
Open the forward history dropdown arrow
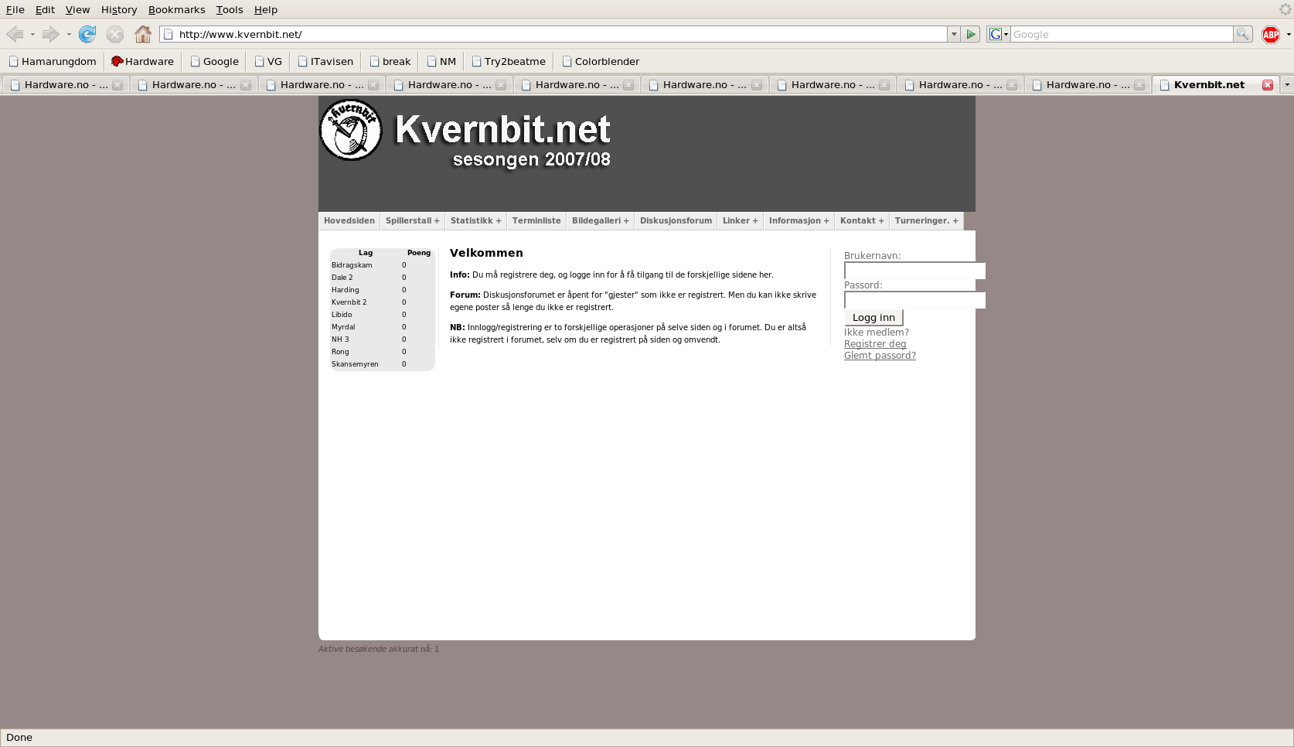click(69, 34)
